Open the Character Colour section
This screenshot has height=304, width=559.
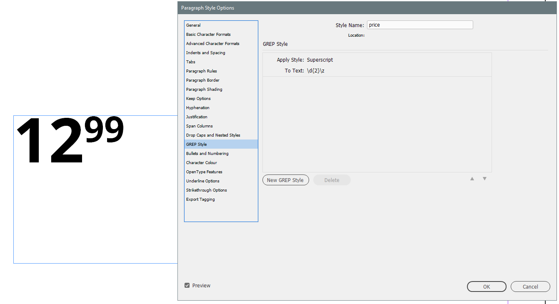(201, 163)
